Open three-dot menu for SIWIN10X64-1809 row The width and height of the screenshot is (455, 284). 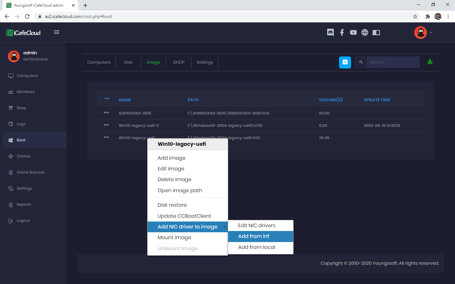click(106, 113)
